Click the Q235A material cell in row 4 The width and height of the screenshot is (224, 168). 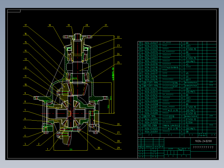(189, 122)
